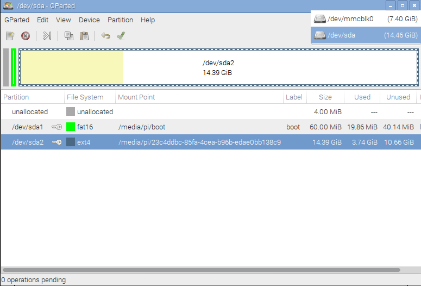Click the Undo last operation icon
Screen dimensions: 421x286
click(106, 36)
